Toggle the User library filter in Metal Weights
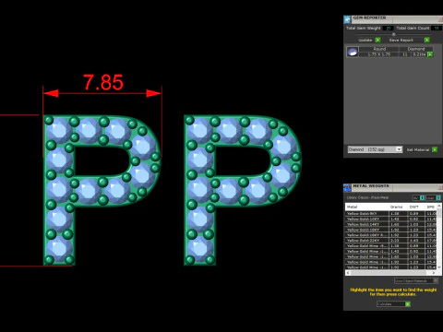443x332 pixels. [x=438, y=197]
